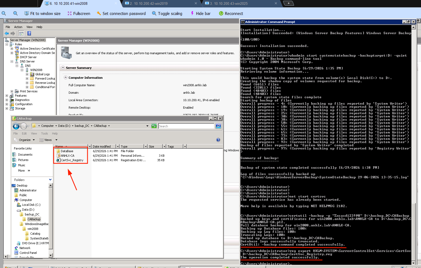The width and height of the screenshot is (421, 268).
Task: Open Music favorite link
Action: click(x=22, y=165)
